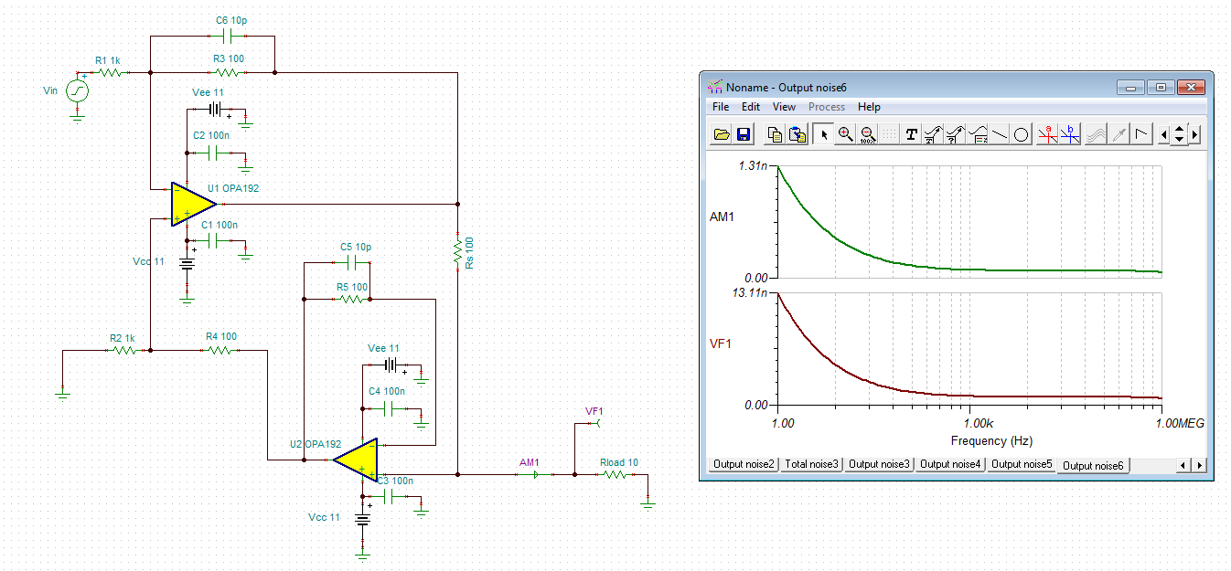
Task: Click the left arrow in toolbar
Action: 1164,134
